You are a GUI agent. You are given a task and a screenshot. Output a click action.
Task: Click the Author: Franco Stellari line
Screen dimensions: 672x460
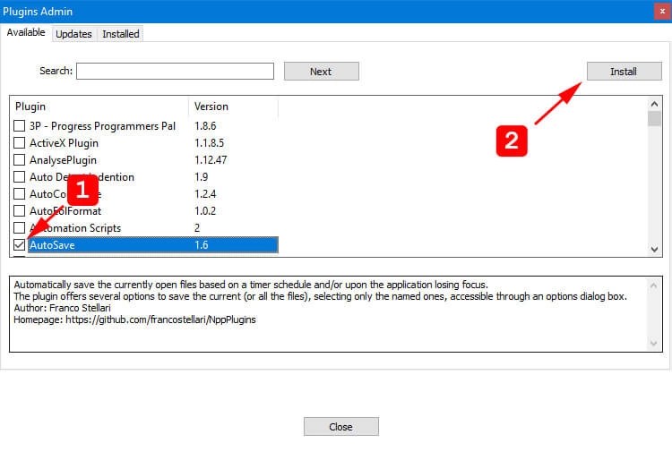pos(62,308)
